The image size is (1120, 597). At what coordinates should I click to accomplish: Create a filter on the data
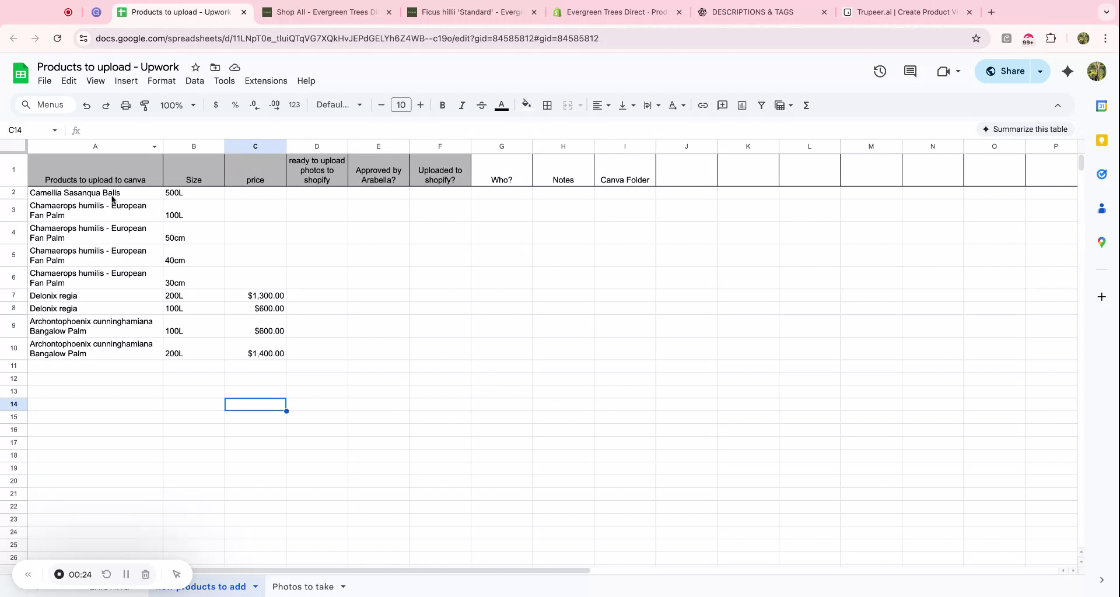click(x=761, y=105)
